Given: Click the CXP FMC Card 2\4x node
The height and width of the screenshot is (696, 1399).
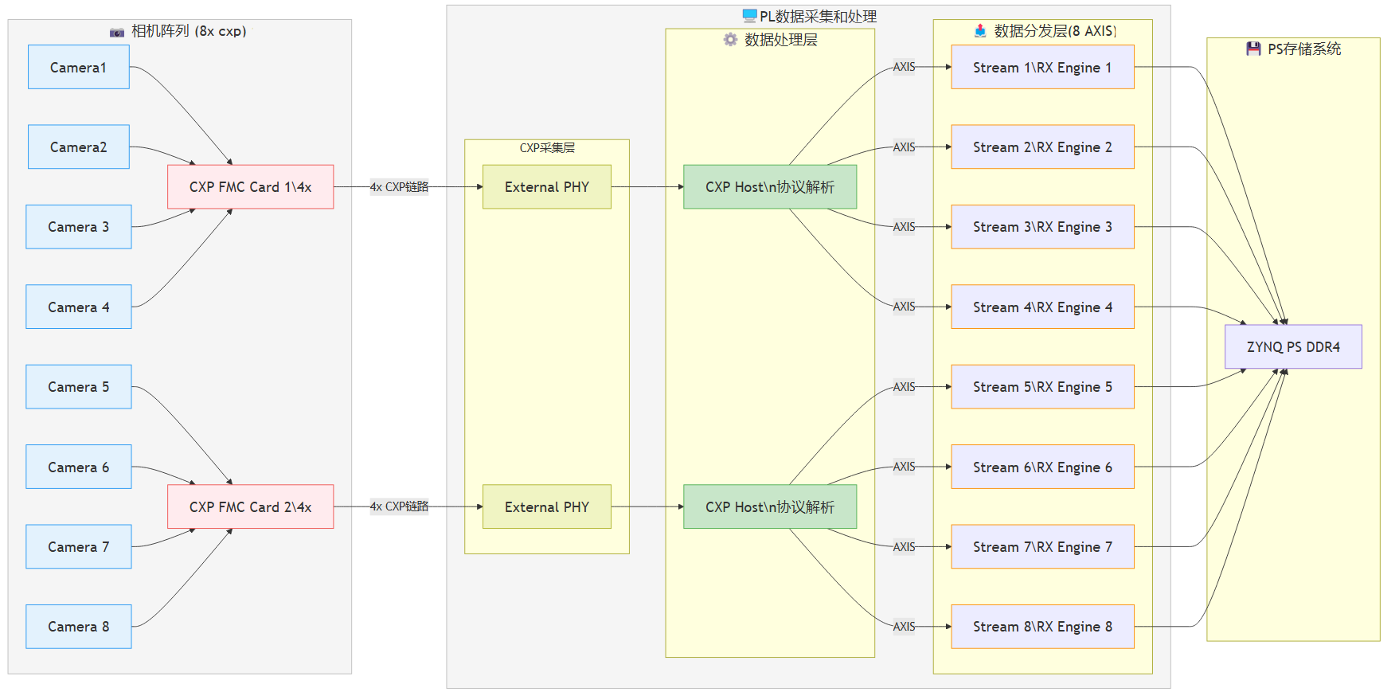Looking at the screenshot, I should [250, 507].
